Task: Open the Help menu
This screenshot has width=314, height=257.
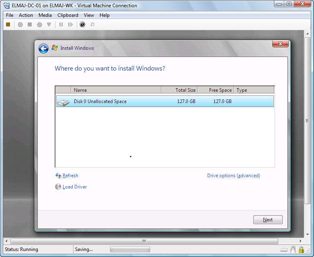Action: click(104, 15)
